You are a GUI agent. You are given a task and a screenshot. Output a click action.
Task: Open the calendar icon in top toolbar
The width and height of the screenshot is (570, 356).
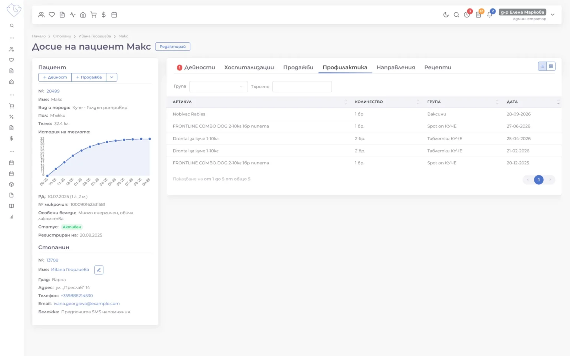[x=114, y=15]
